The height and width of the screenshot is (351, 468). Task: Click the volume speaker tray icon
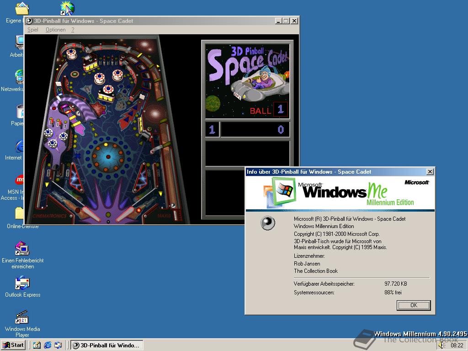[x=442, y=346]
